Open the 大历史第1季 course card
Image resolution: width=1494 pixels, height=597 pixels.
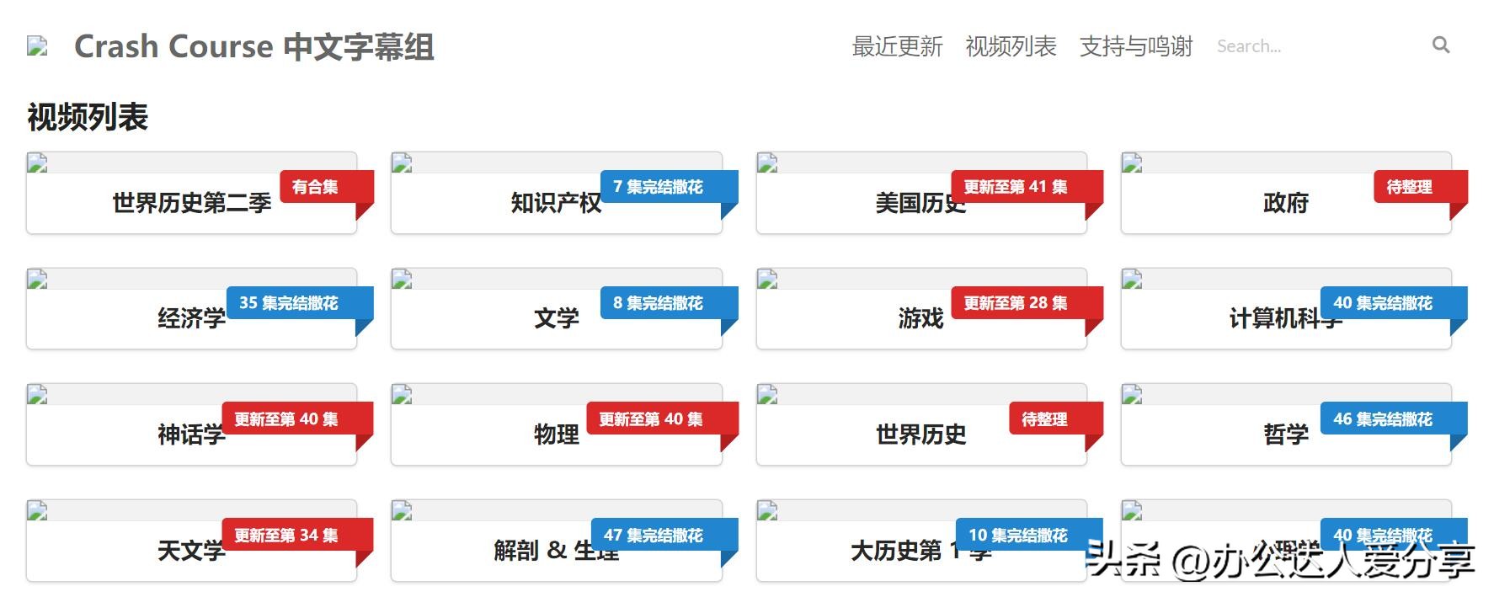[x=921, y=541]
